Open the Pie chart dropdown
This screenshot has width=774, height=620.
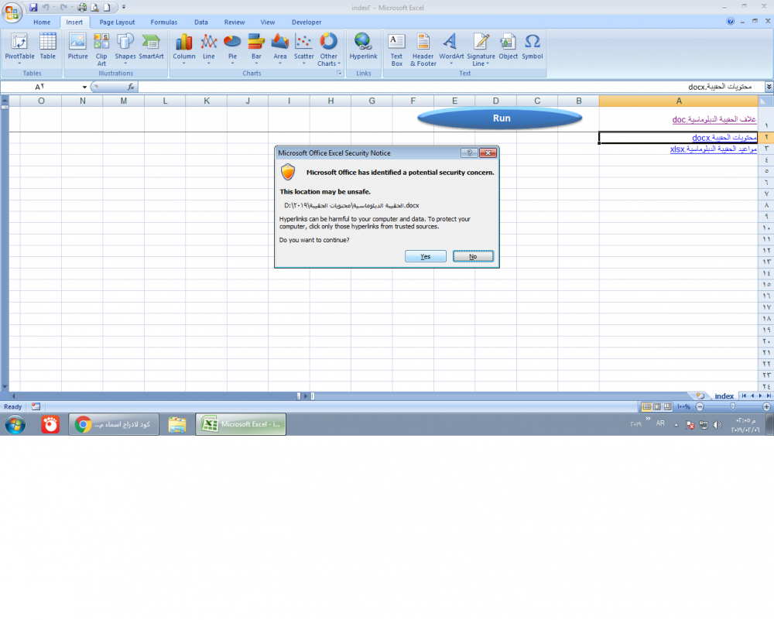tap(232, 49)
